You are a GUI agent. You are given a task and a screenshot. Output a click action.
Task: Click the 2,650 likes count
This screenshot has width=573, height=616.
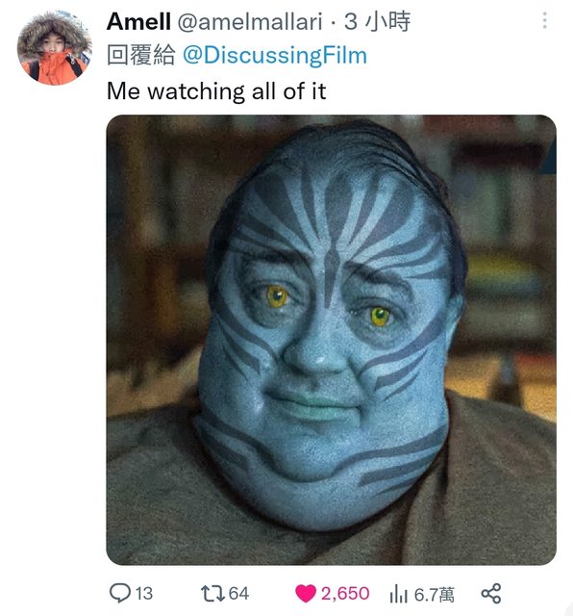click(345, 593)
